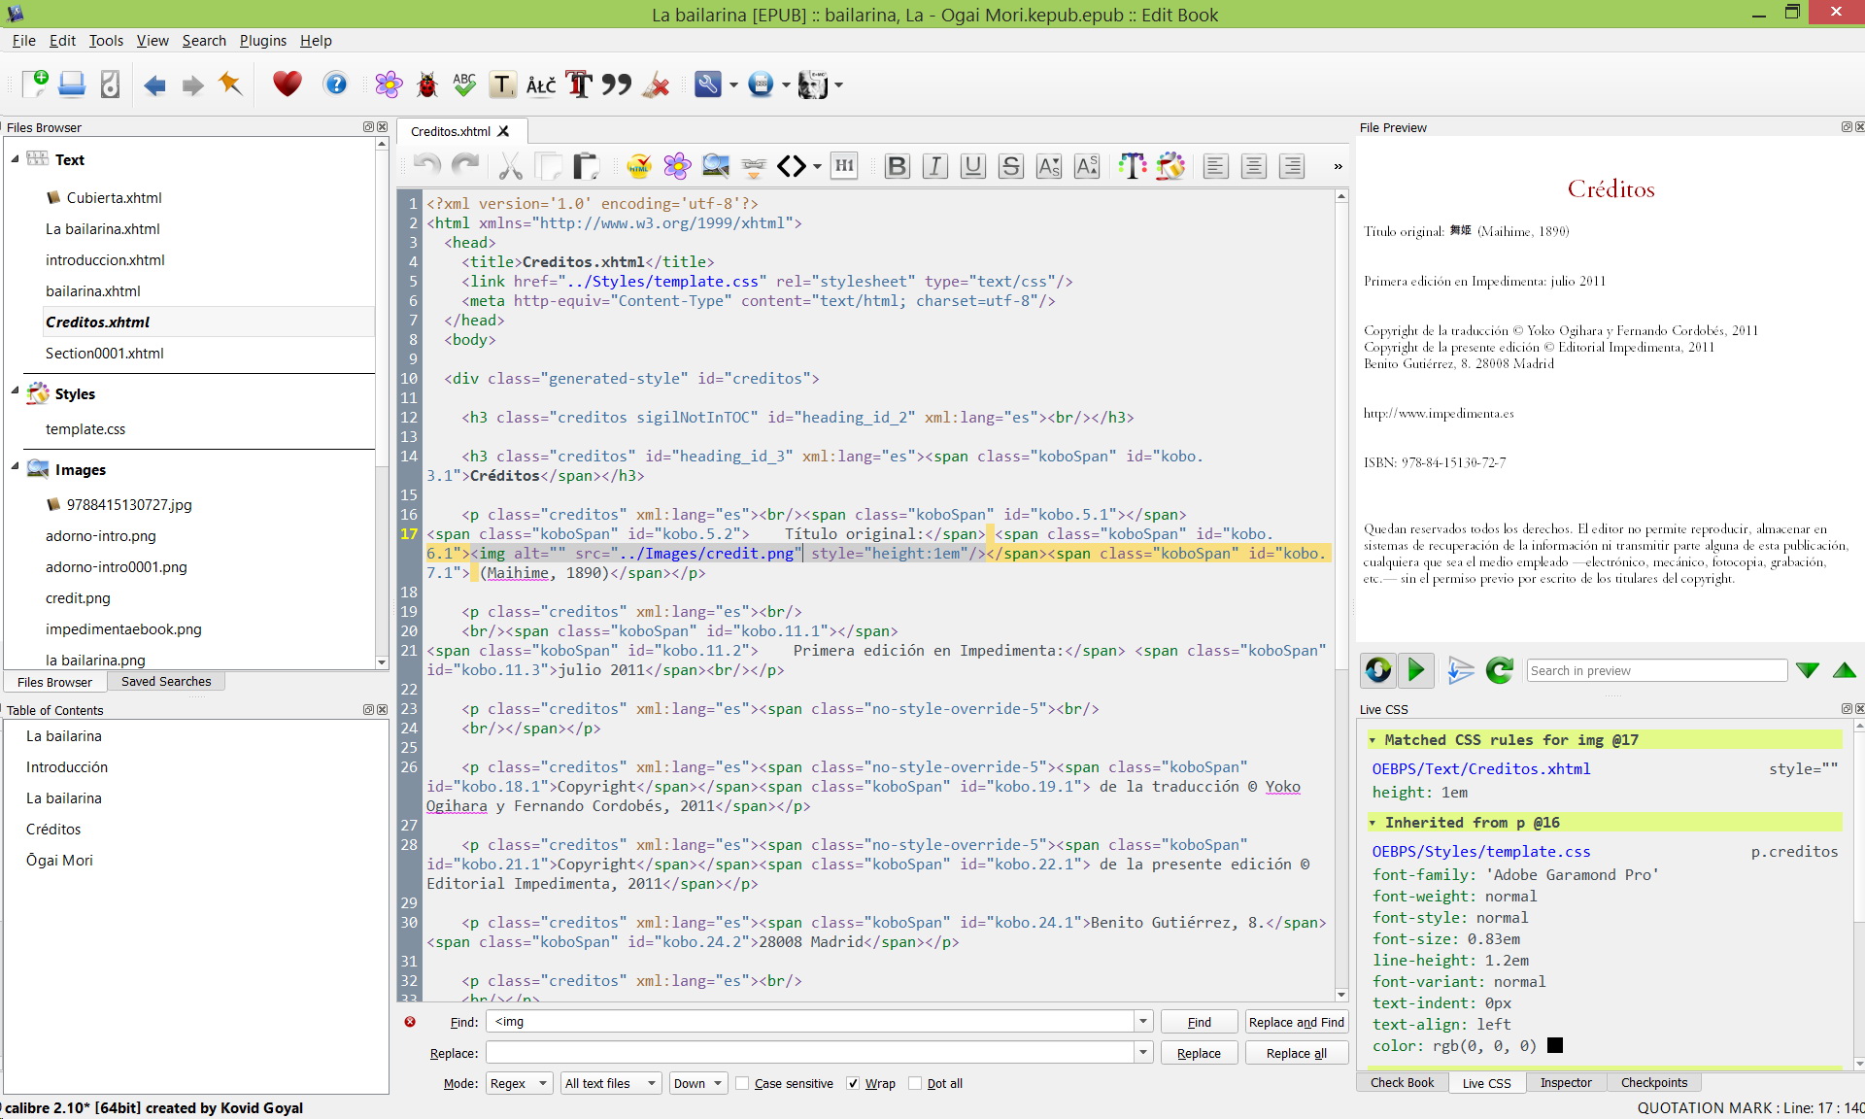This screenshot has width=1865, height=1119.
Task: Open the All text files dropdown
Action: (611, 1083)
